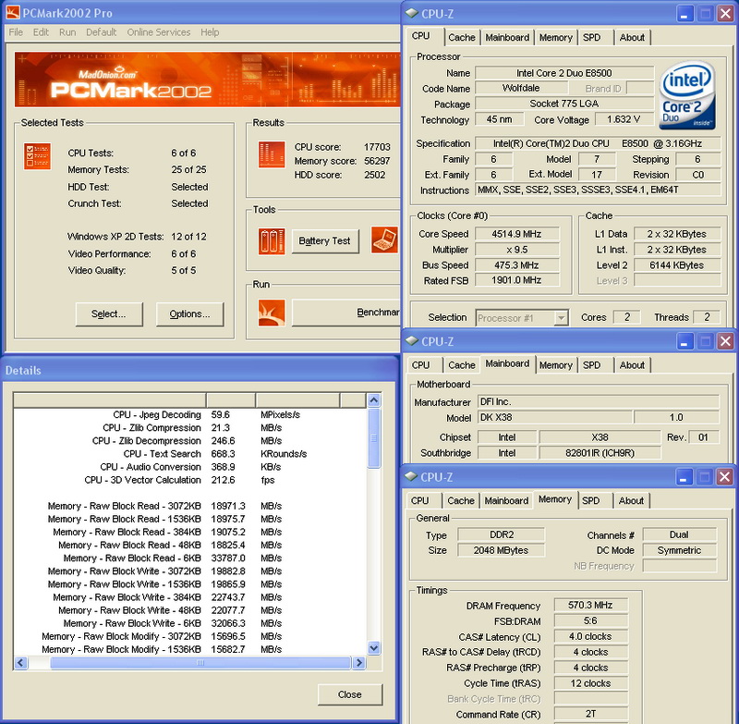Switch to Memory tab in top CPU-Z window
The width and height of the screenshot is (739, 724).
click(556, 37)
